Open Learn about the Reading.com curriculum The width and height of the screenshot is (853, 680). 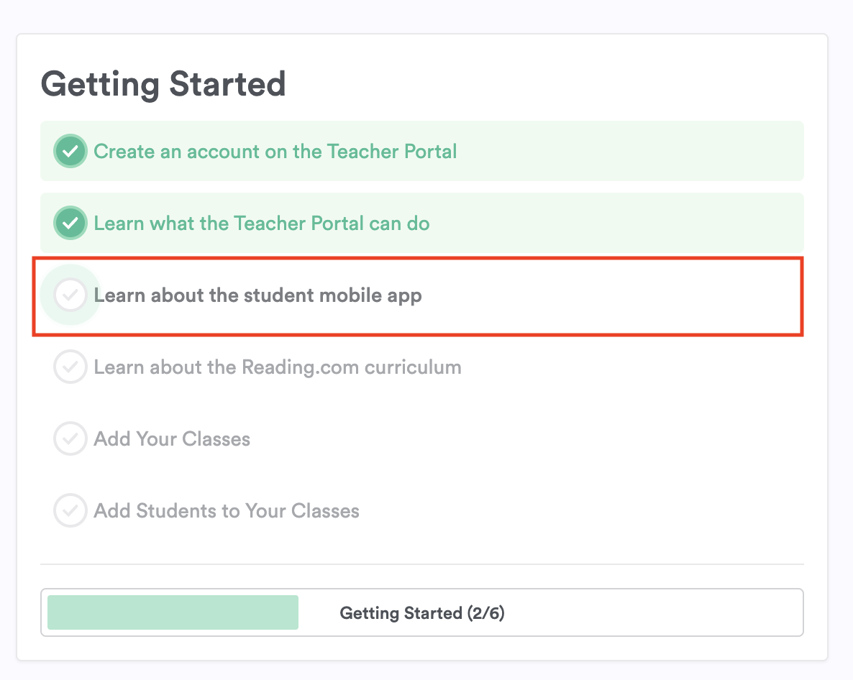click(278, 367)
